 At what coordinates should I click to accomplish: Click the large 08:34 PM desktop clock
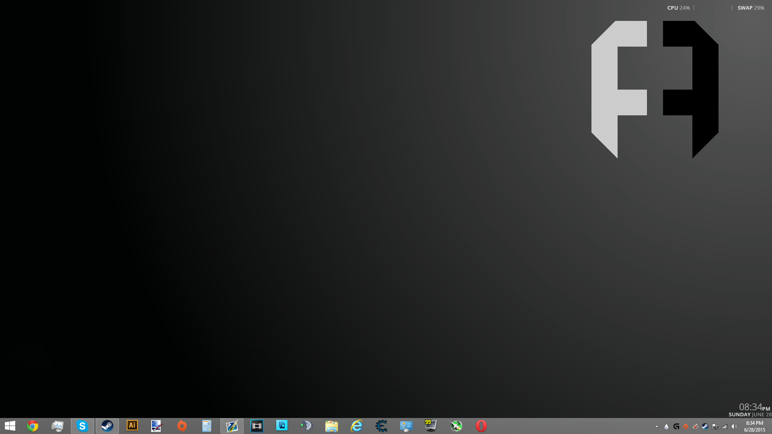754,407
